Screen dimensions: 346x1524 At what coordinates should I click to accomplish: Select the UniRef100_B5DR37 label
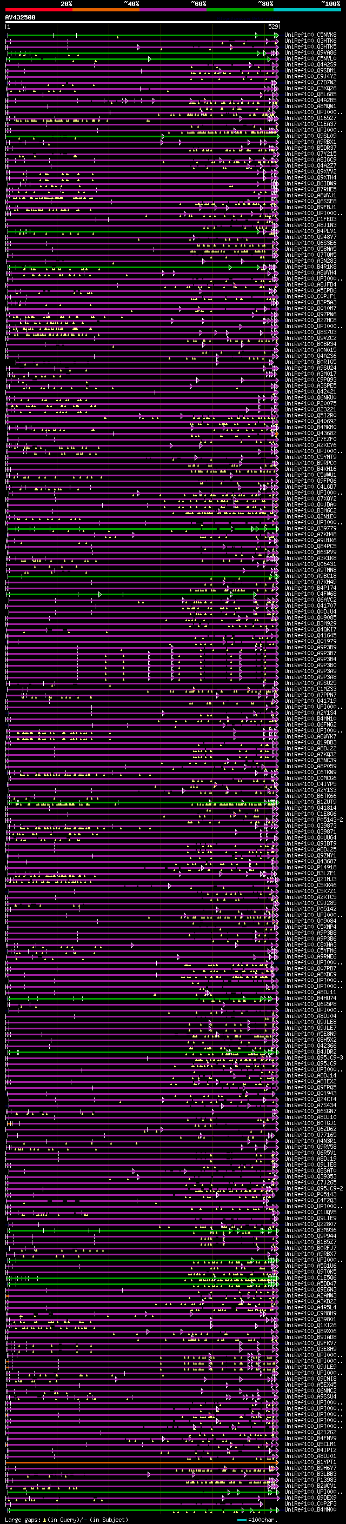click(x=310, y=148)
